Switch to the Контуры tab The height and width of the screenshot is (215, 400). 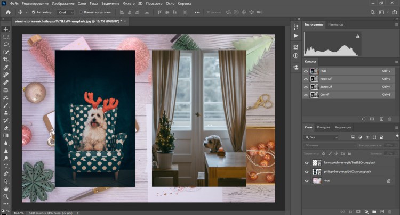tap(323, 127)
